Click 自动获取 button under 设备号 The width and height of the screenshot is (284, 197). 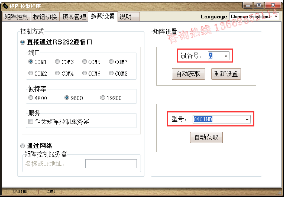pos(188,74)
